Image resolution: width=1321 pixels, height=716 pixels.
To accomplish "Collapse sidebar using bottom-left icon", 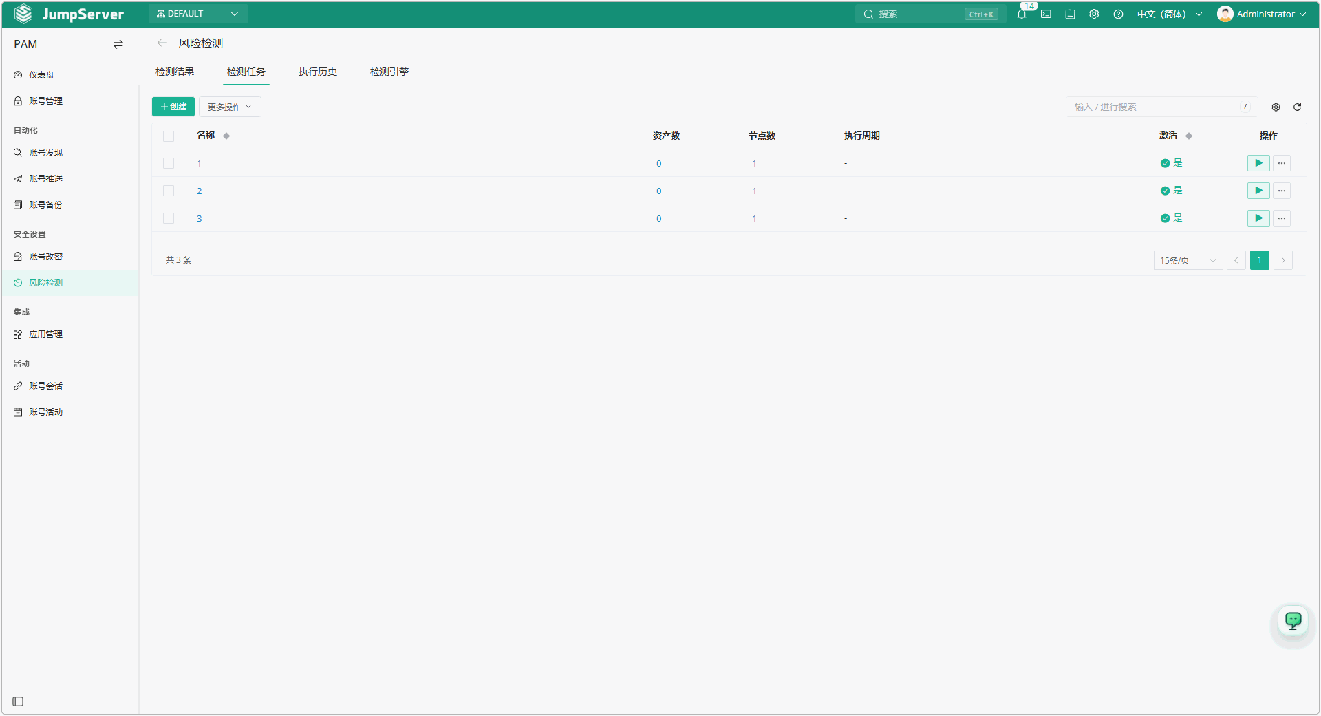I will pos(19,702).
